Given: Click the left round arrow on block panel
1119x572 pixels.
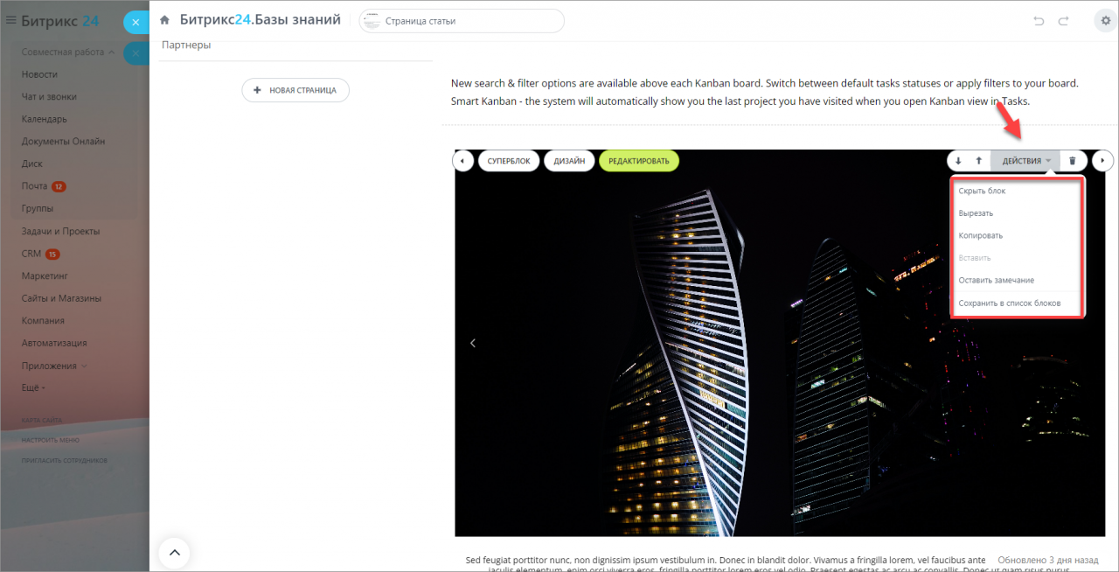Looking at the screenshot, I should tap(462, 161).
